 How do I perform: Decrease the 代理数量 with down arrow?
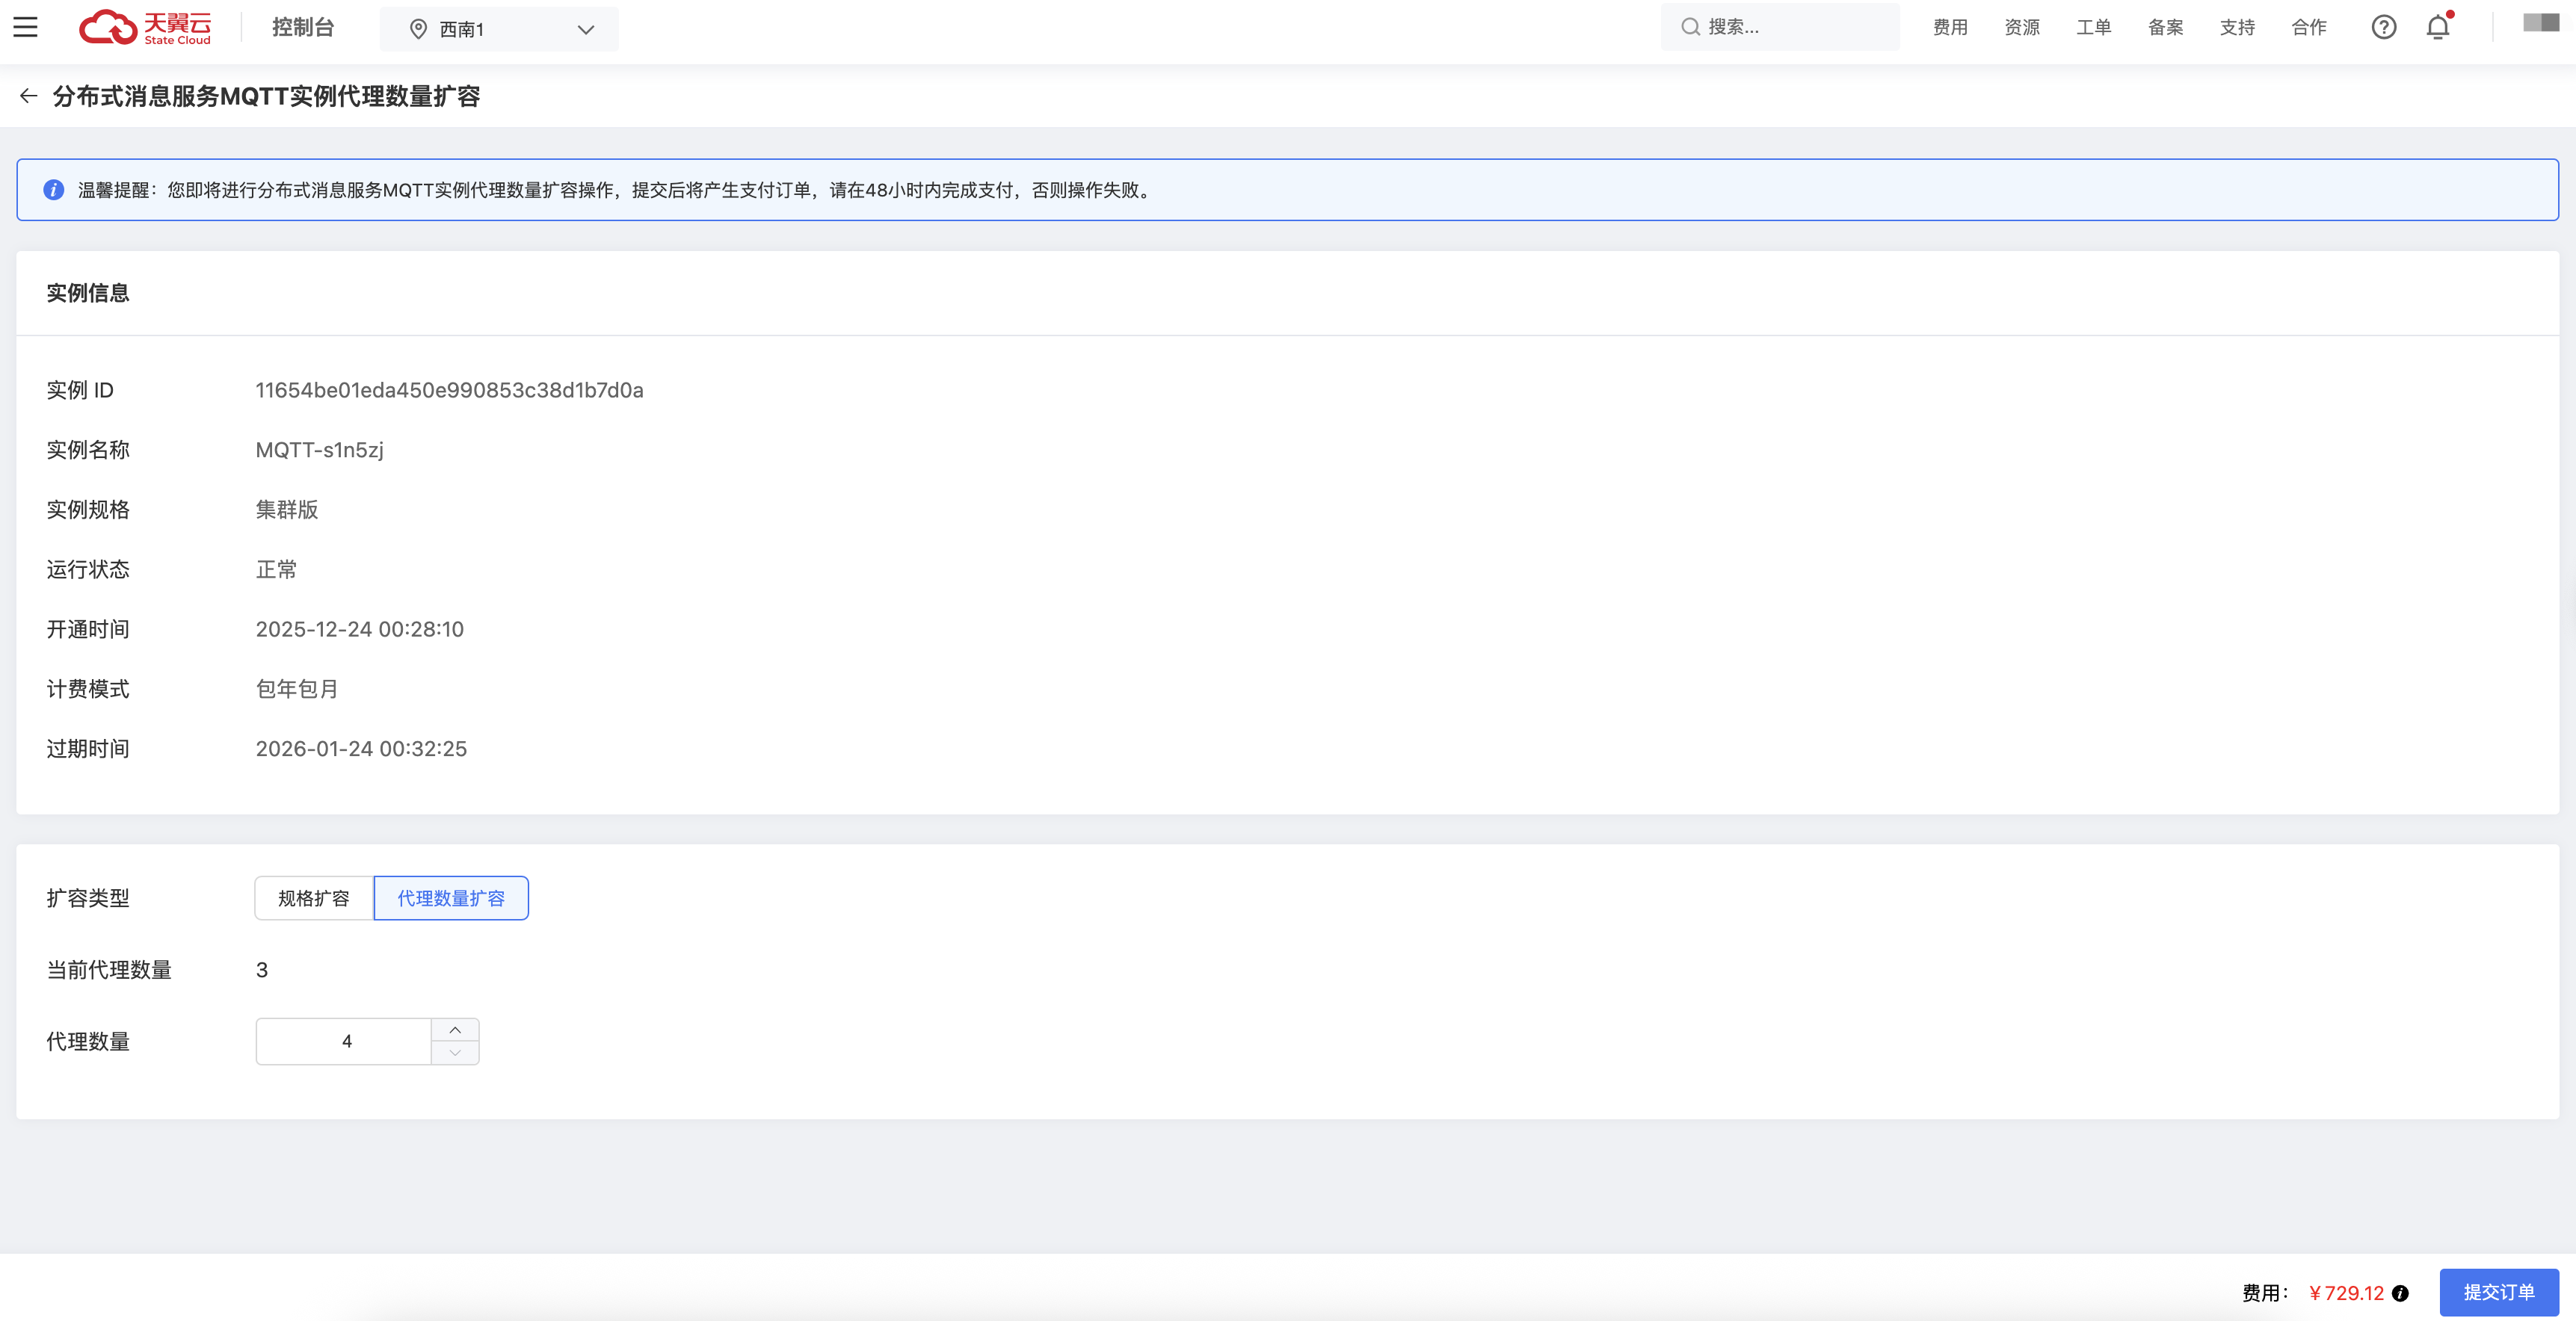pos(455,1054)
